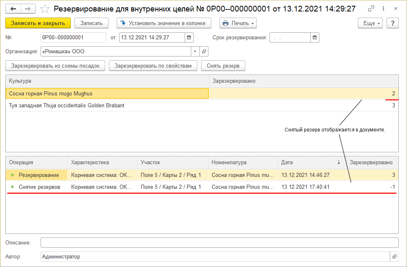This screenshot has height=267, width=407.
Task: Click the forward navigation arrow
Action: click(28, 9)
